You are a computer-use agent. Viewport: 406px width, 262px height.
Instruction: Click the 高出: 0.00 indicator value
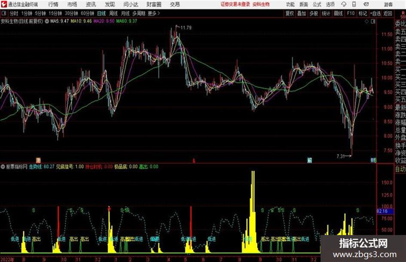coord(149,166)
